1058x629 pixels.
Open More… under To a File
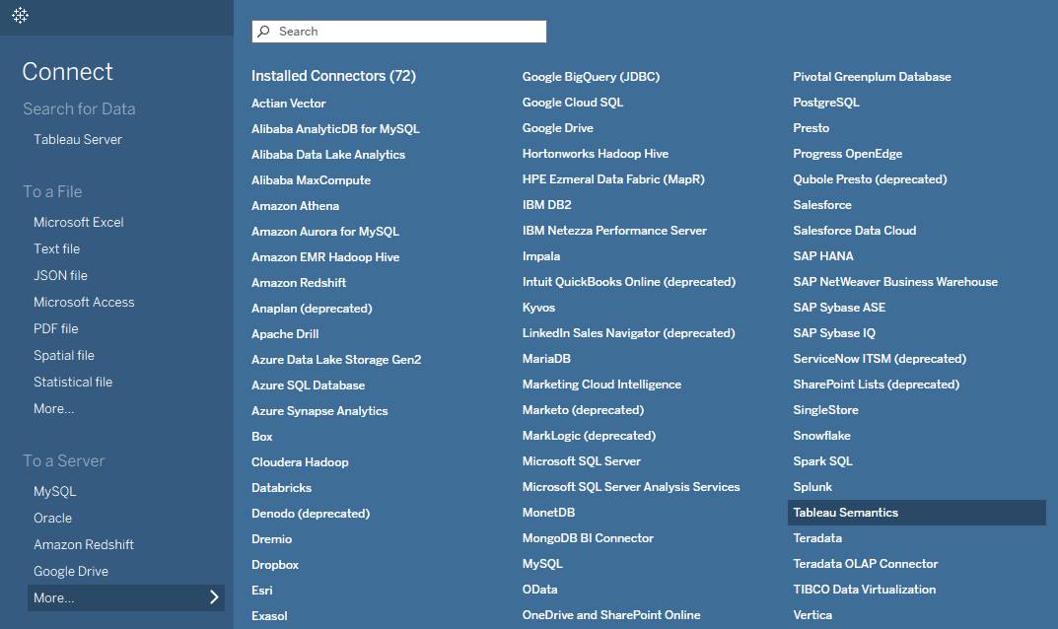point(54,408)
